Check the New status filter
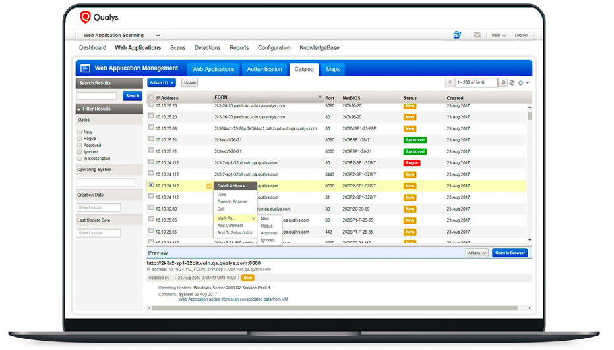This screenshot has height=350, width=614. 80,132
